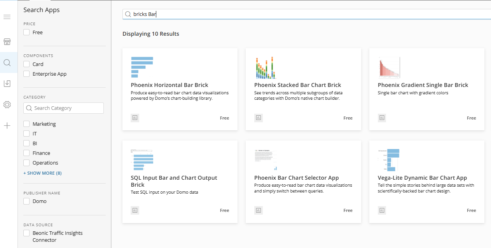Click the DATA SOURCE section label
This screenshot has height=248, width=491.
point(38,225)
